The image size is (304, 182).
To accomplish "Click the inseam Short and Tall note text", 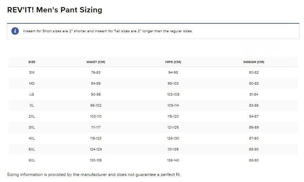I will 108,31.
